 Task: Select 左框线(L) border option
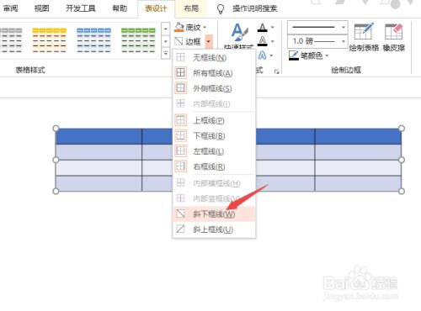[x=214, y=151]
